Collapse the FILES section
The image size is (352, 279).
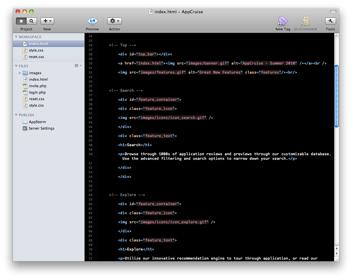(16, 66)
